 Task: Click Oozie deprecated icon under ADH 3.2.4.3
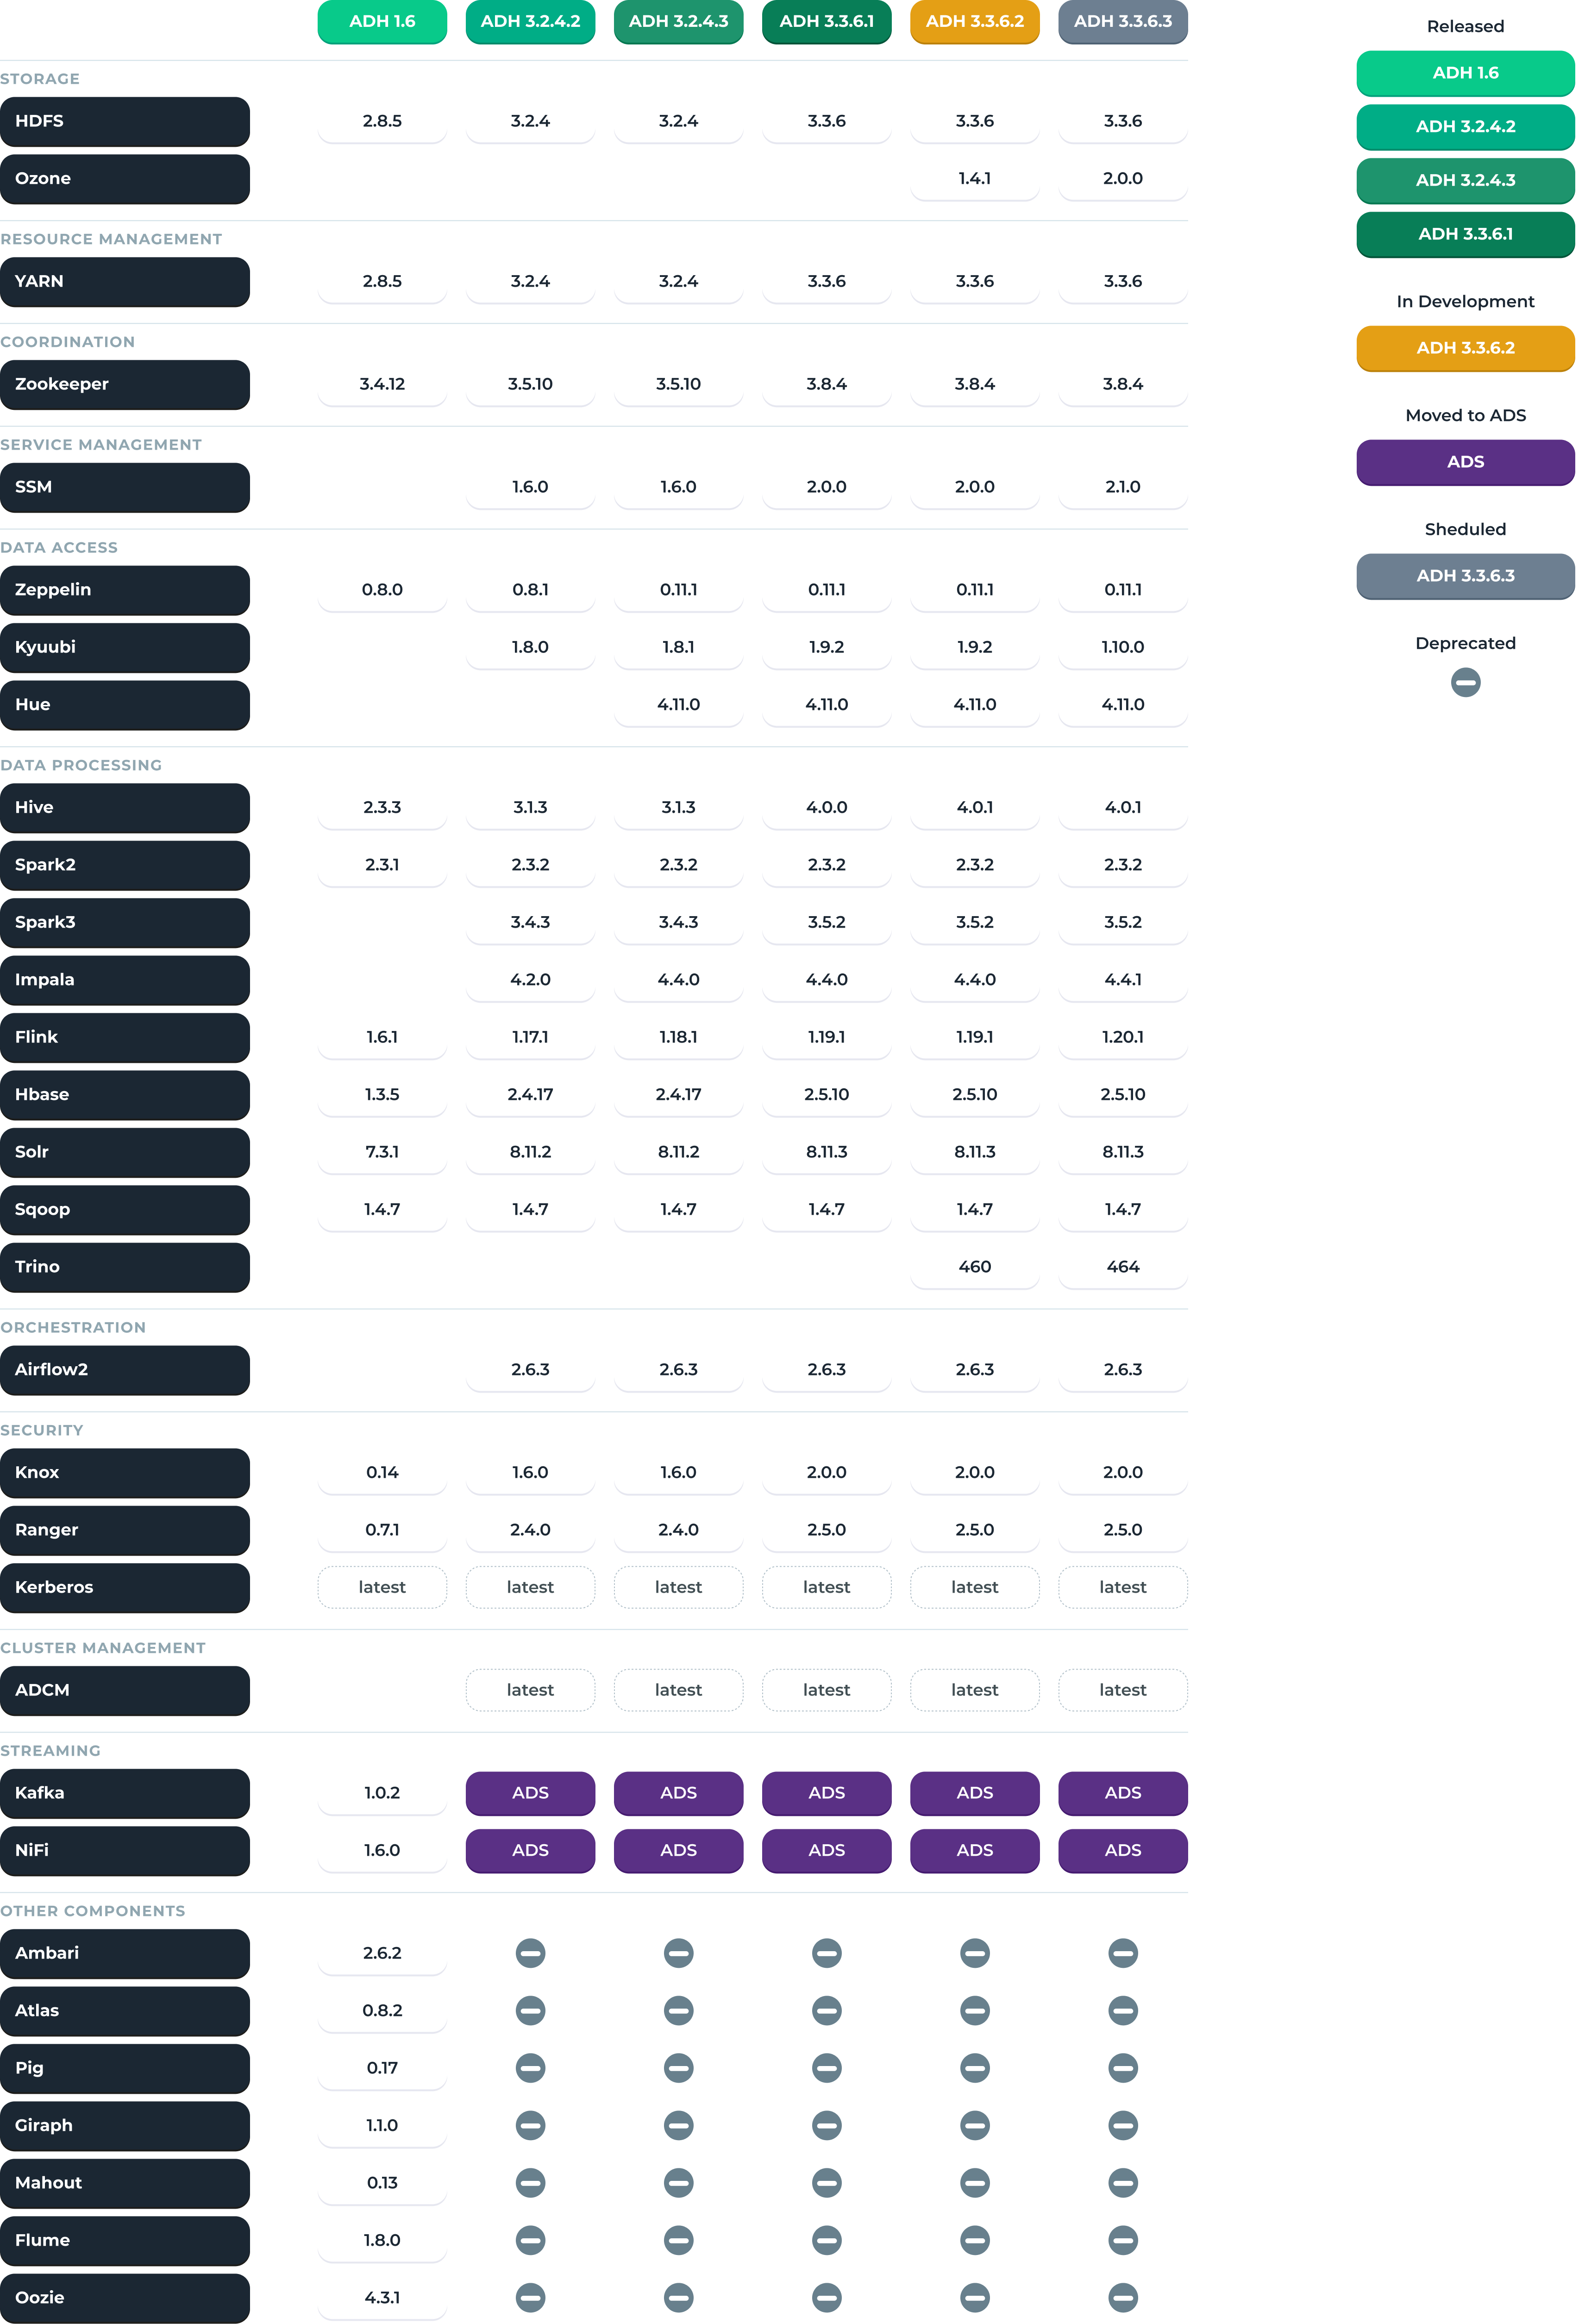[678, 2297]
